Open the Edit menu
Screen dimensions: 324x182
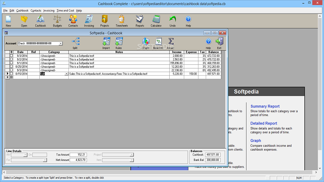click(12, 11)
